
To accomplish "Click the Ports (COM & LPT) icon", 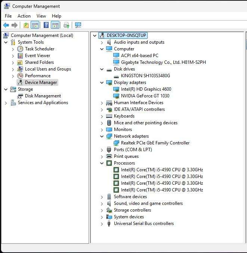I will (x=109, y=150).
